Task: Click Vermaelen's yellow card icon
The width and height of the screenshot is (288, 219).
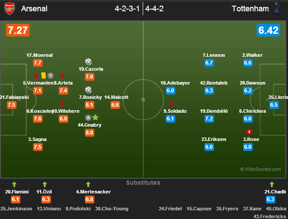Action: tap(44, 75)
